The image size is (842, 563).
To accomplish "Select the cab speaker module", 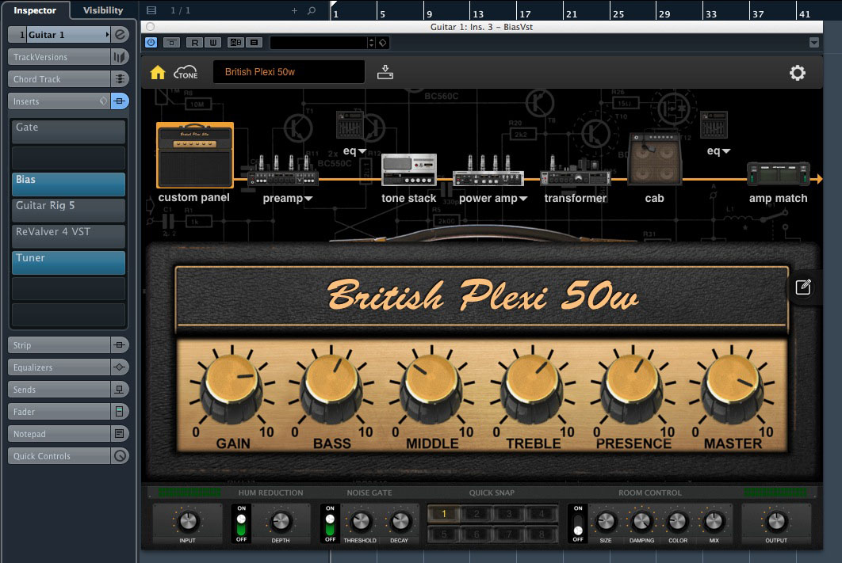I will 655,158.
